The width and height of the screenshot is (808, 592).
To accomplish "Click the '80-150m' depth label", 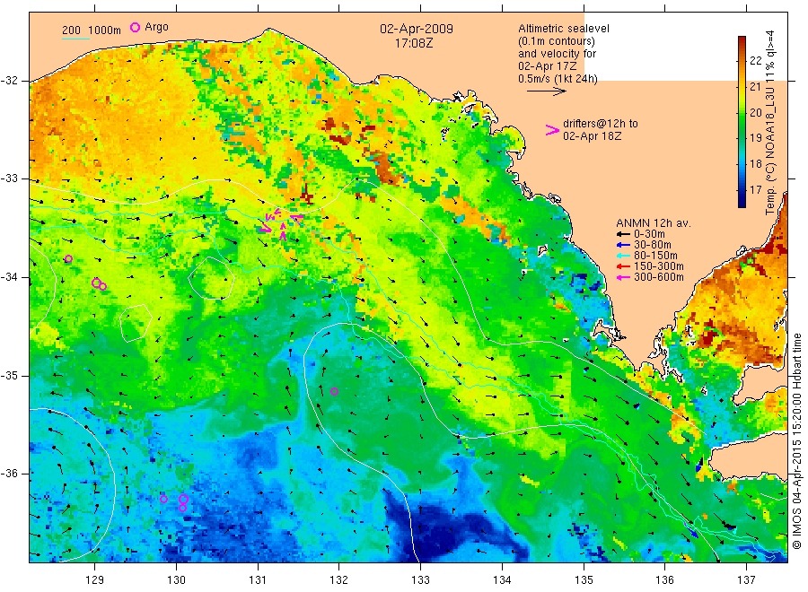I will [x=655, y=256].
